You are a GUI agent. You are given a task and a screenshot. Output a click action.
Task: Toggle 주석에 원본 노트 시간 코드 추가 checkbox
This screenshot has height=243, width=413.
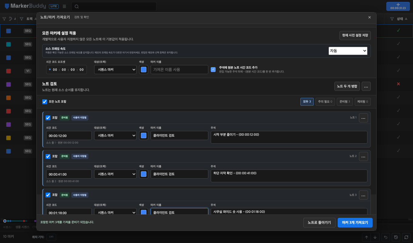(x=213, y=70)
